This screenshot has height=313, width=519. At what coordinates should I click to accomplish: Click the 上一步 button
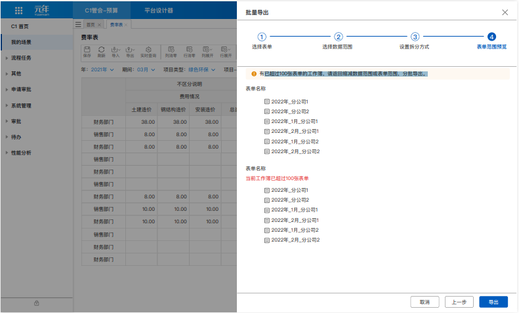[x=459, y=302]
